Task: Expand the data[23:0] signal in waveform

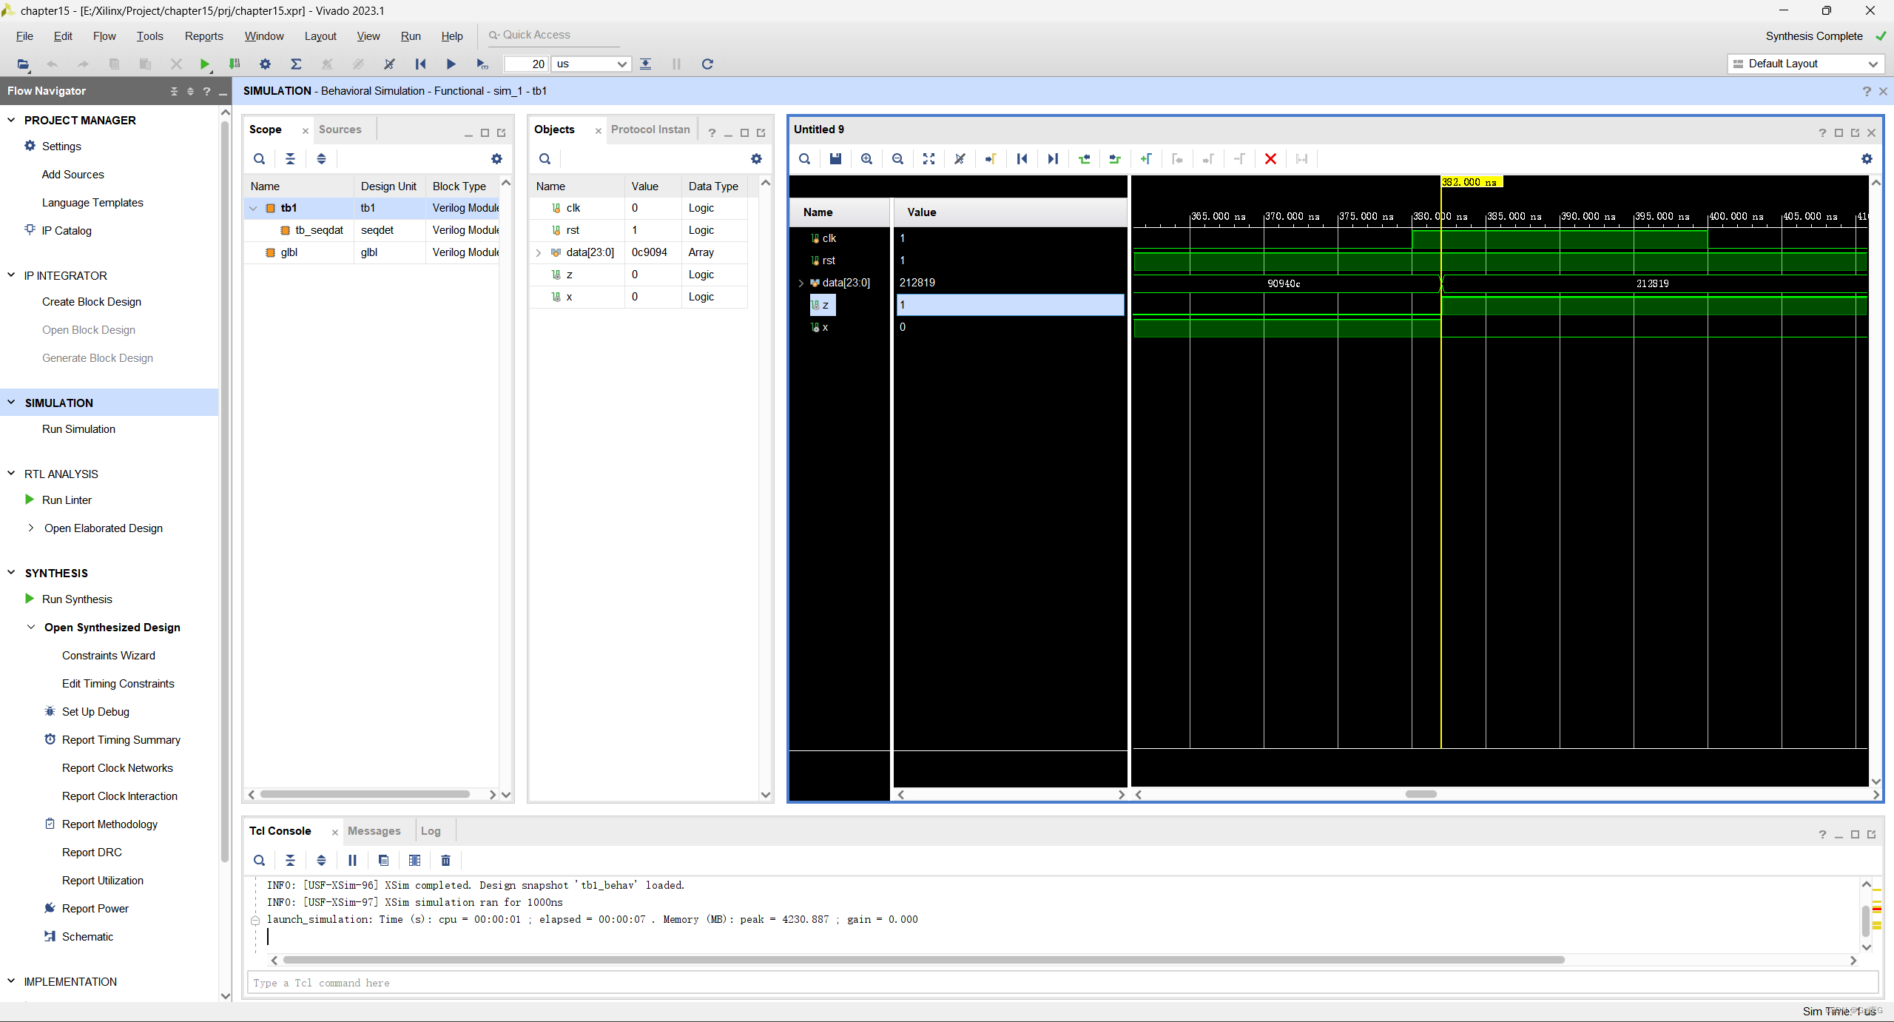Action: click(801, 283)
